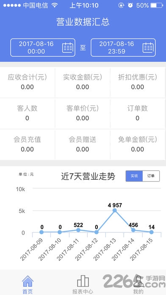
Task: Select the 522 data point on chart
Action: tap(78, 230)
